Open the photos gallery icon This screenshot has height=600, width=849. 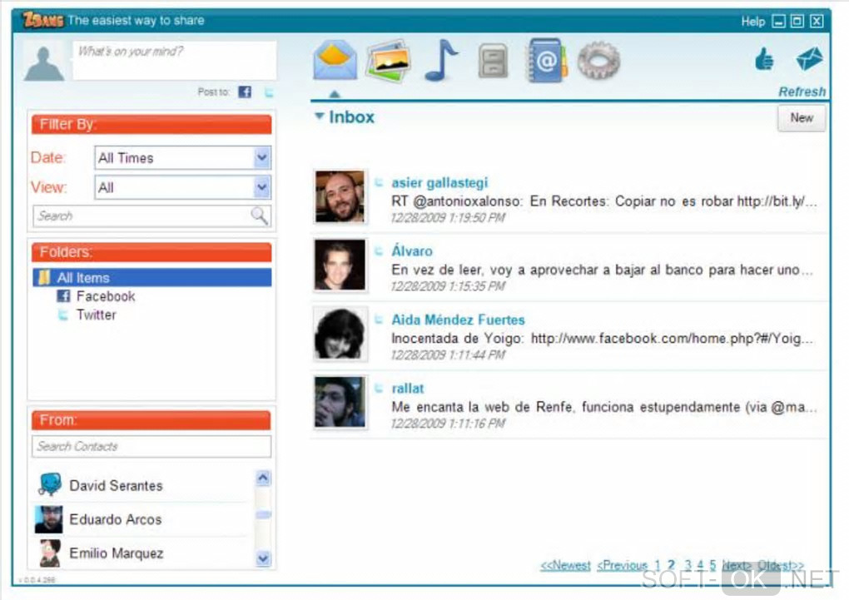[388, 61]
